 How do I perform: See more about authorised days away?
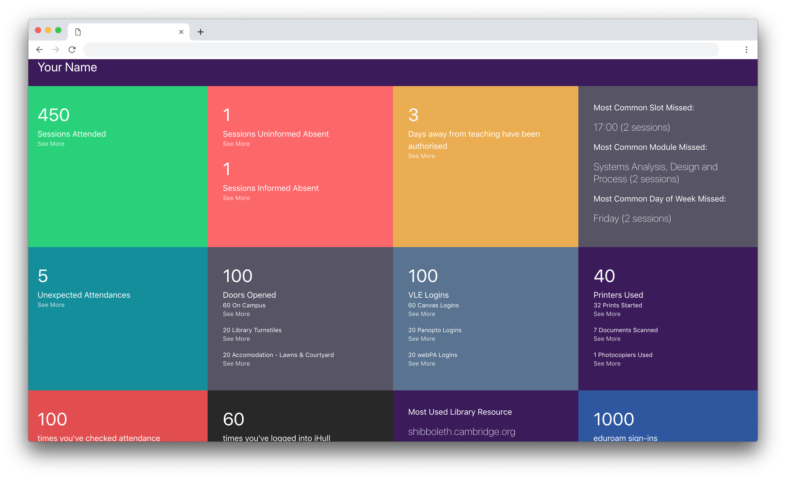(421, 156)
